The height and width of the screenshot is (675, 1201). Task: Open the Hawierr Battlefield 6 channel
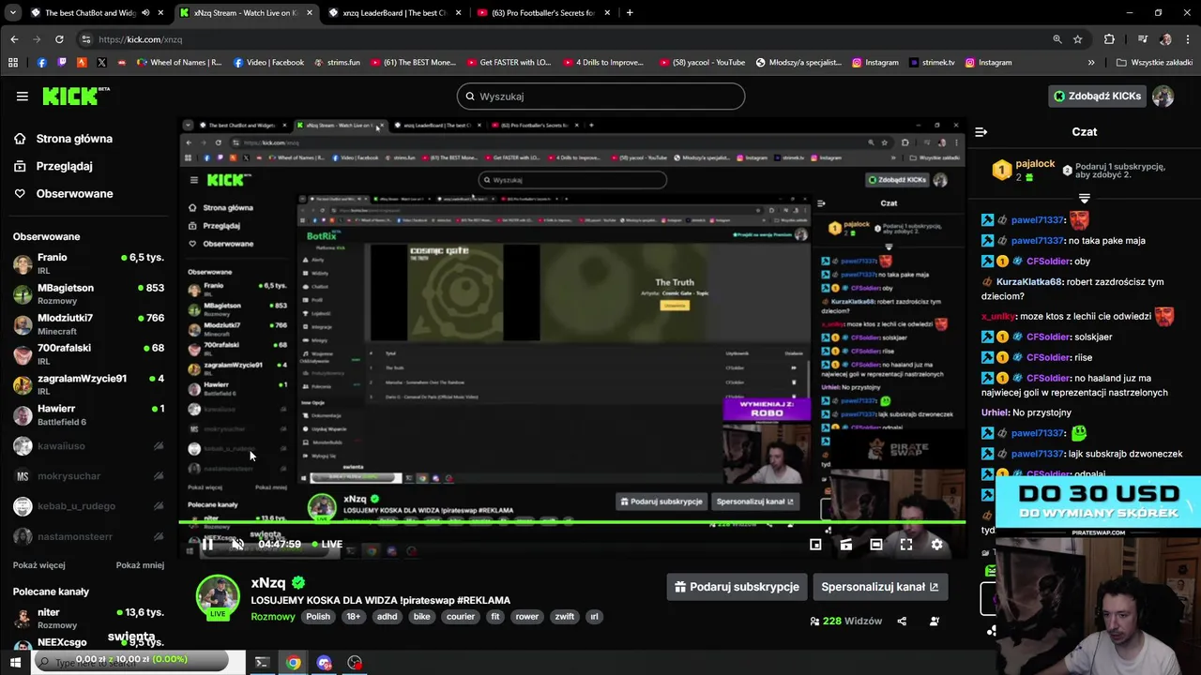[x=89, y=414]
